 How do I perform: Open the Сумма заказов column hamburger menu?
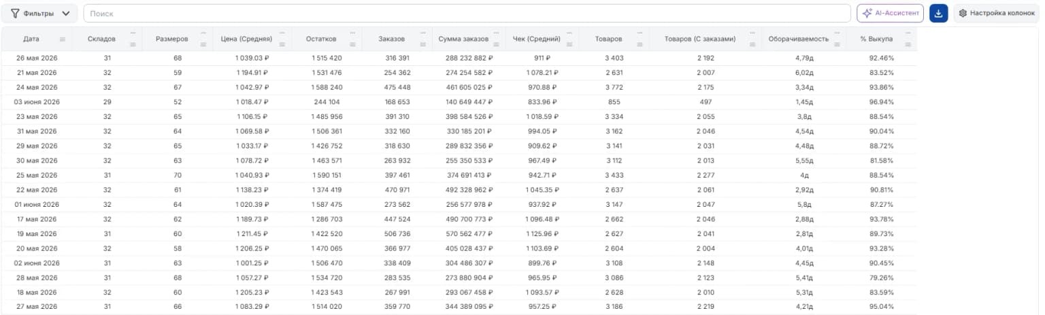coord(497,45)
